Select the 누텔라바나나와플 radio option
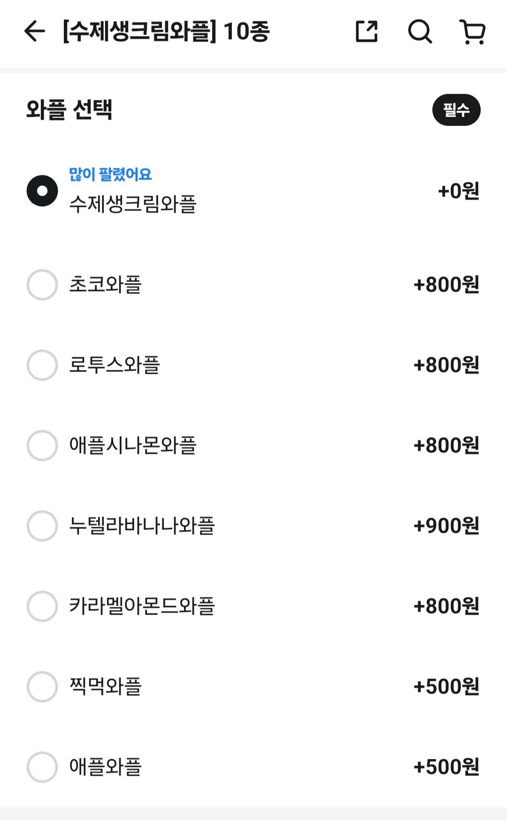Viewport: 507px width, 826px height. click(x=42, y=526)
